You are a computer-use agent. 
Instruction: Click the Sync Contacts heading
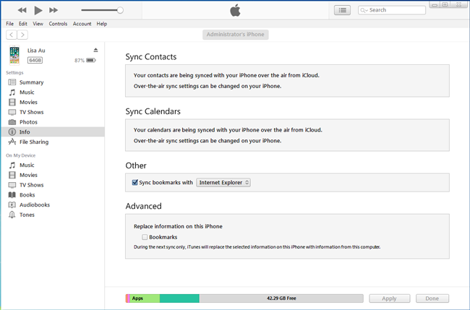[151, 56]
